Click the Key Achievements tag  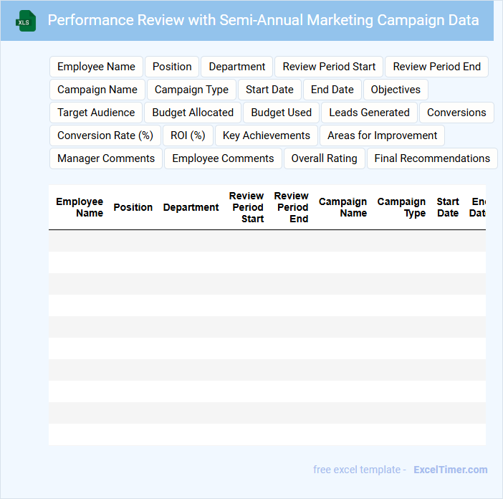tap(267, 136)
